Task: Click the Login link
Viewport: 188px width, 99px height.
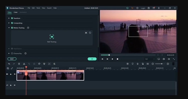Action: click(x=143, y=8)
